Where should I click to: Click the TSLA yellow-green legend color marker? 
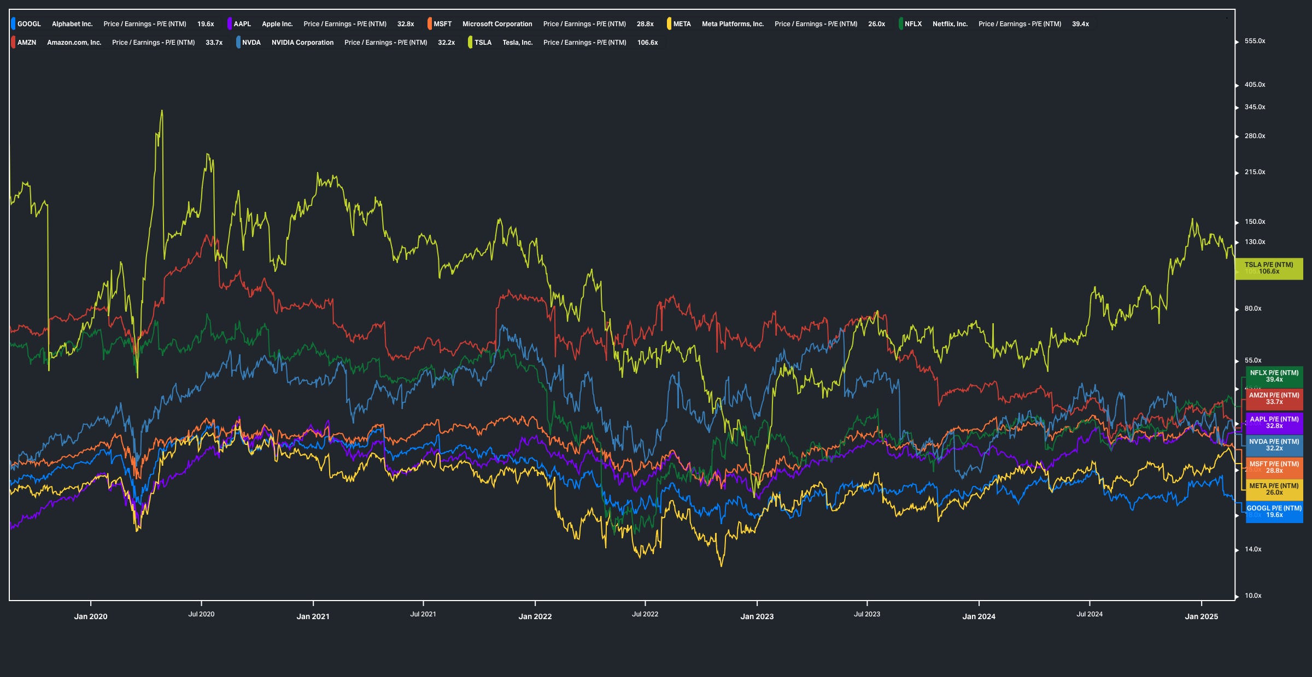pyautogui.click(x=470, y=43)
